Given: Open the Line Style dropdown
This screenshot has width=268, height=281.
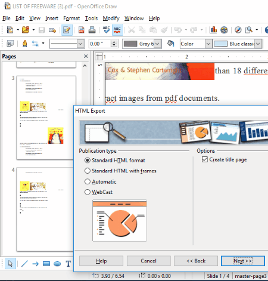Looking at the screenshot, I should pos(80,44).
